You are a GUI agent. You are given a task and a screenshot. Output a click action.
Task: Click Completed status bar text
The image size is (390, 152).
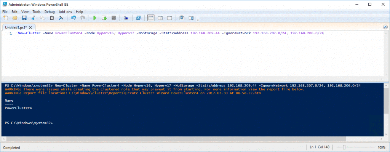tap(11, 147)
